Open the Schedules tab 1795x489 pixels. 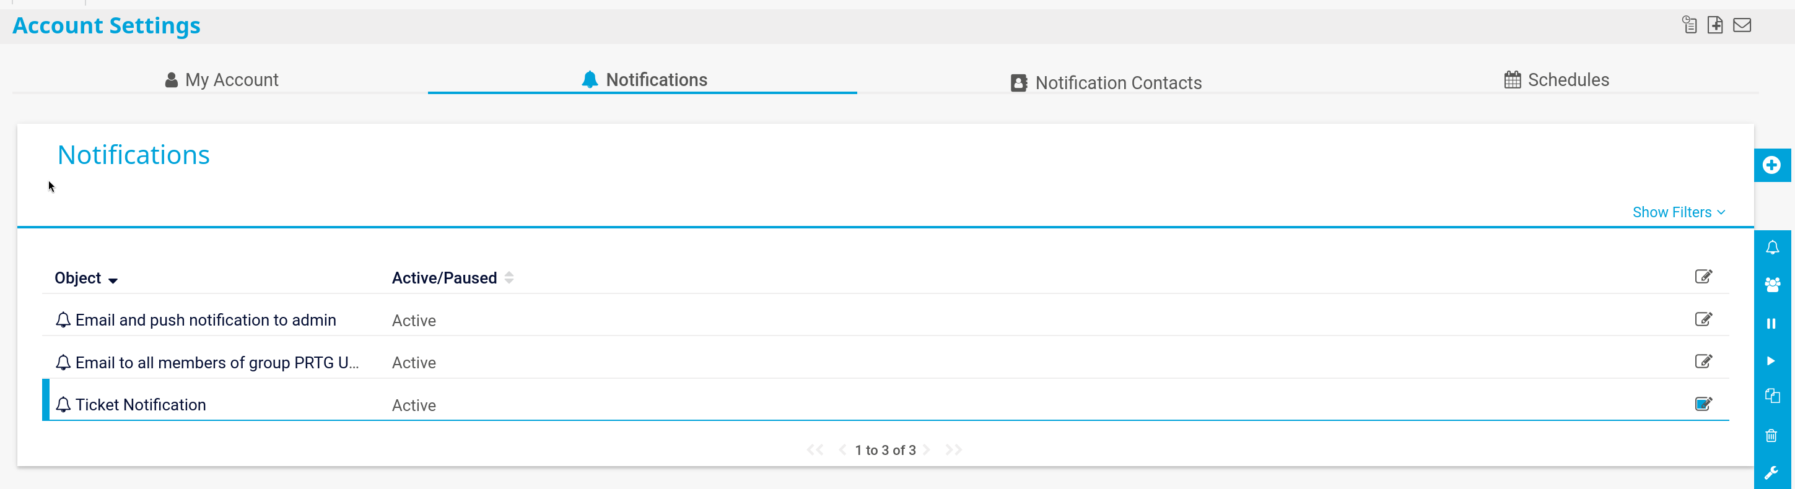pos(1556,80)
